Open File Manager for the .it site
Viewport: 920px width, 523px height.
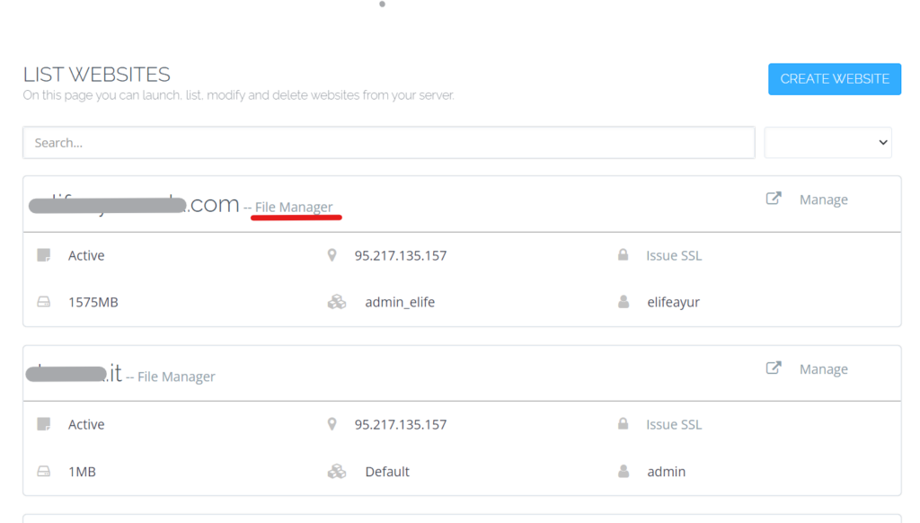pos(175,377)
